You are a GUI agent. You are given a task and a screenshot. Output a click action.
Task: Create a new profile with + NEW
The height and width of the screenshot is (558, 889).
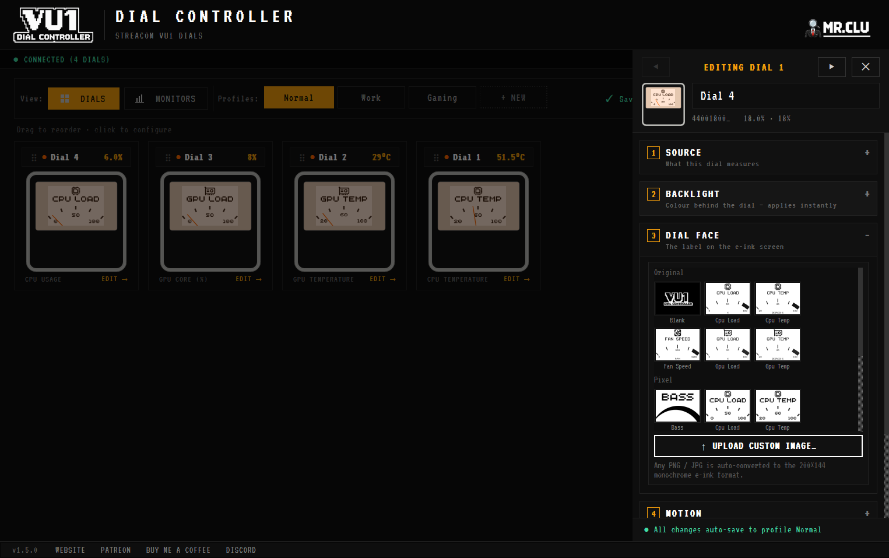tap(514, 97)
